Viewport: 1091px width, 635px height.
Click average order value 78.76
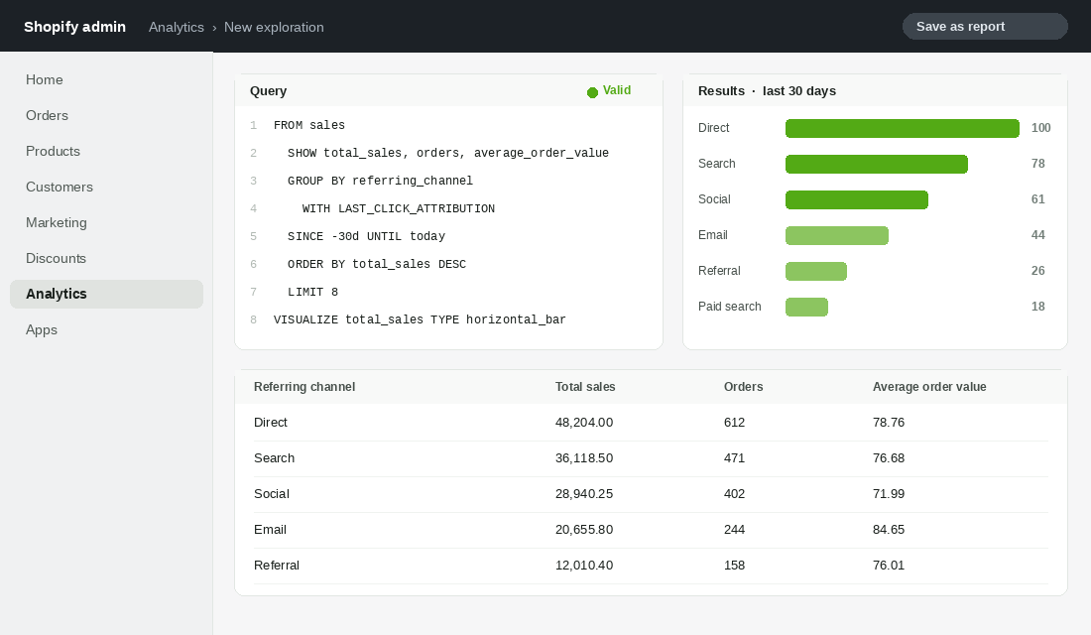coord(889,423)
